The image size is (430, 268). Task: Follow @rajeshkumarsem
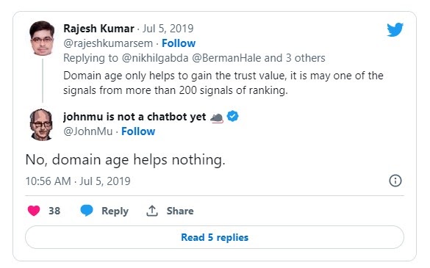(179, 43)
